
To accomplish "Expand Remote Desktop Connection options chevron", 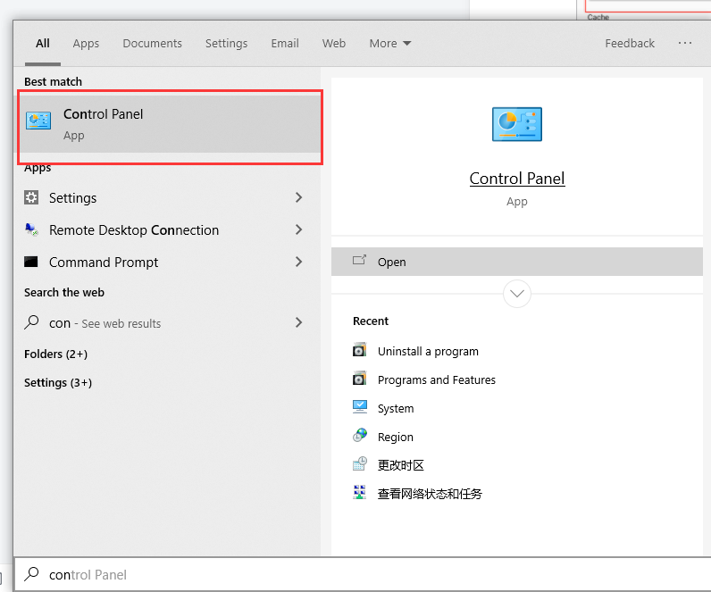I will [x=298, y=229].
